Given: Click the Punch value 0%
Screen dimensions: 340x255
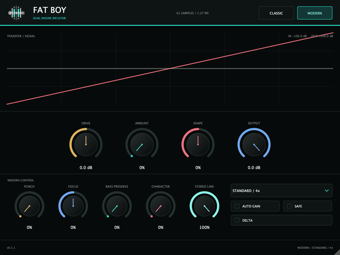Looking at the screenshot, I should point(30,228).
